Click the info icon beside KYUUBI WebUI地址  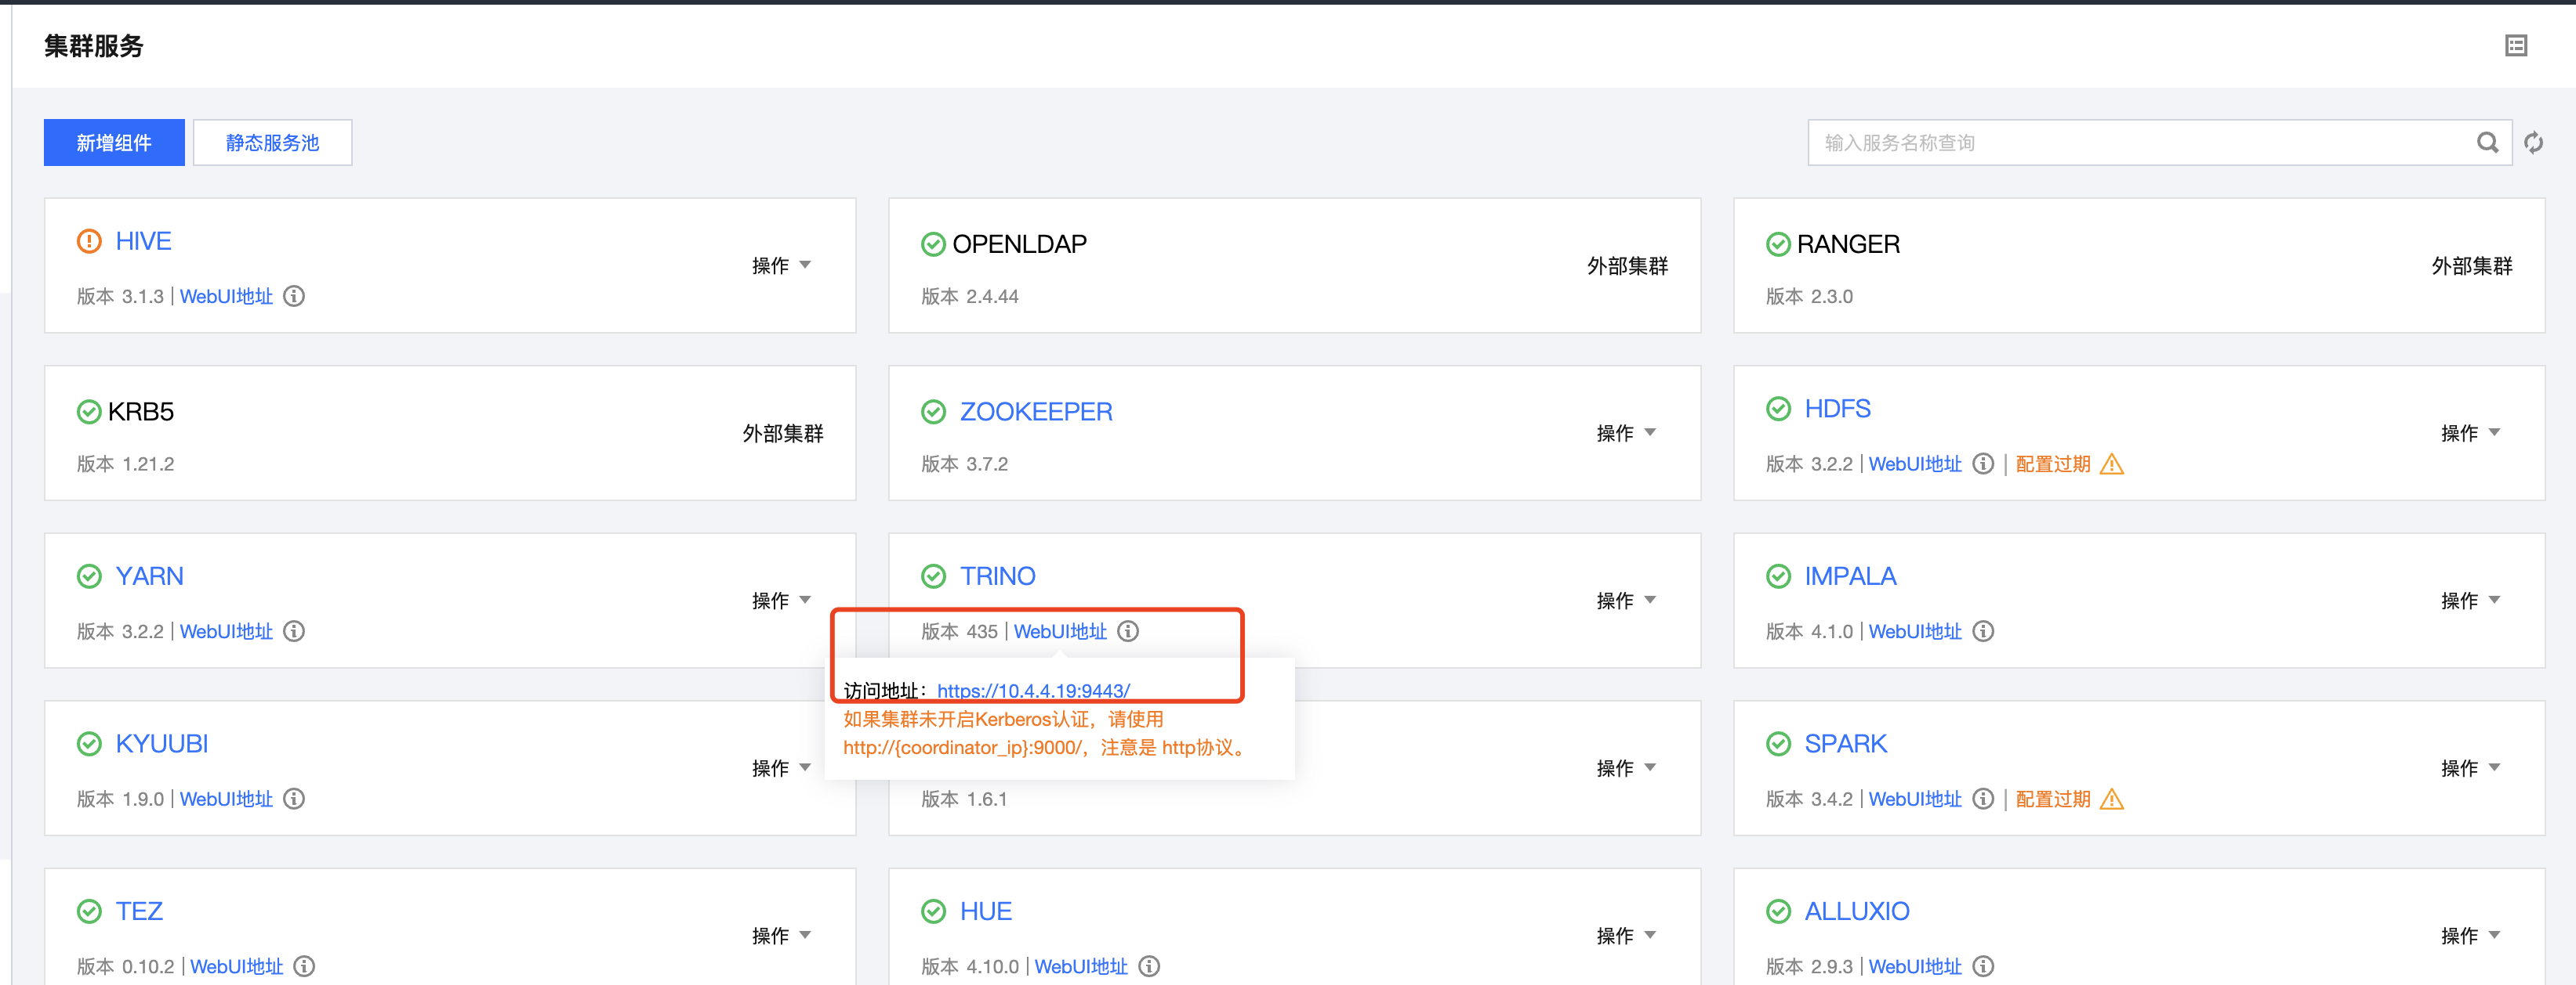294,799
